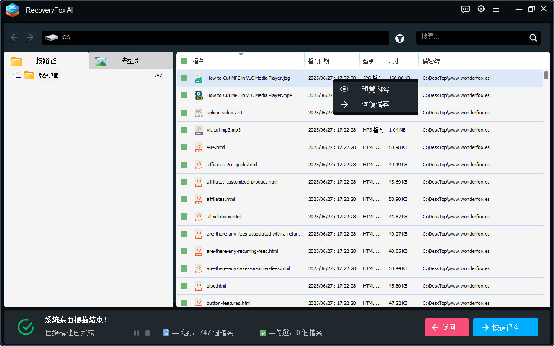Click the forward navigation arrow
The height and width of the screenshot is (346, 554).
[30, 37]
